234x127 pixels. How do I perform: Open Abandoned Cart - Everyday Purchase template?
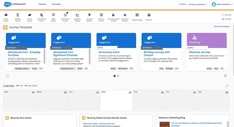click(x=24, y=54)
